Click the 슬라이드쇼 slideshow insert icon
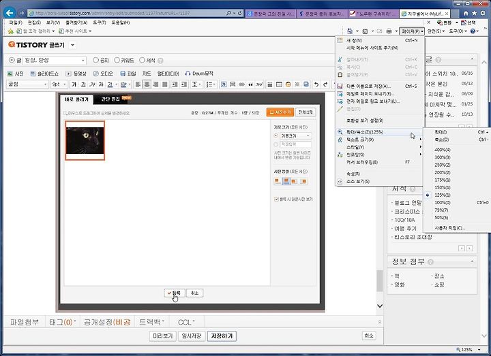The image size is (491, 356). [x=33, y=74]
